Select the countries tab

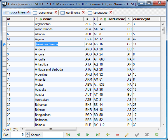17,12
